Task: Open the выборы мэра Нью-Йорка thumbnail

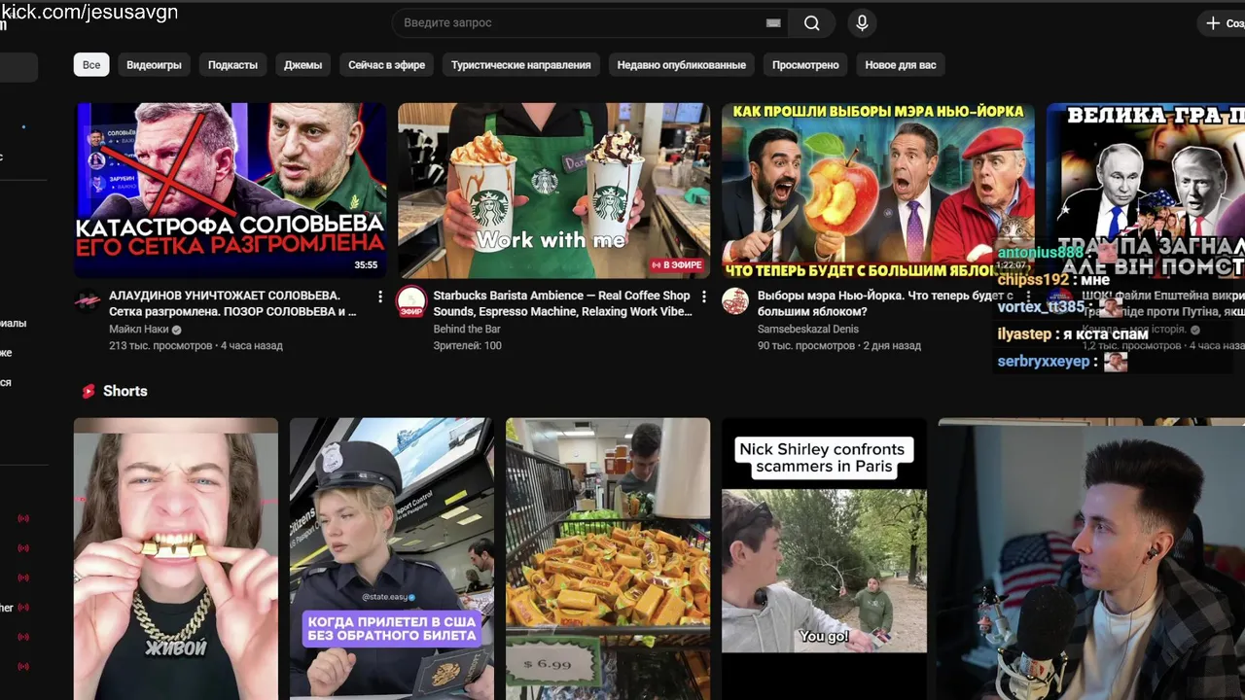Action: pos(877,191)
